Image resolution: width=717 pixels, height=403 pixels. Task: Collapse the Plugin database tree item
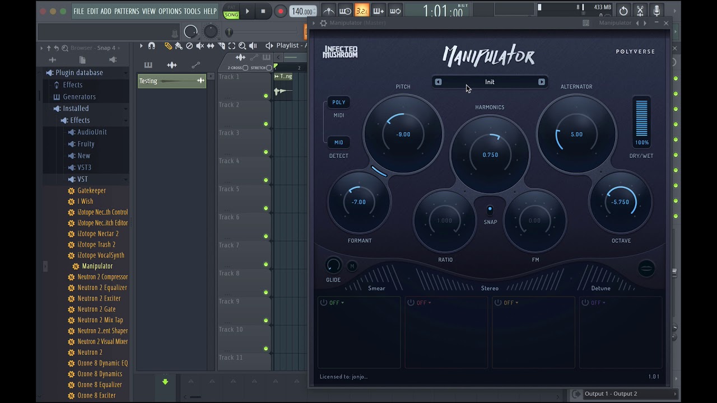click(x=79, y=73)
